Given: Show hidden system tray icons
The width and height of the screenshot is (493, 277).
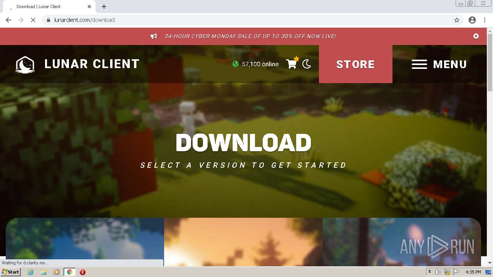Looking at the screenshot, I should pyautogui.click(x=429, y=272).
